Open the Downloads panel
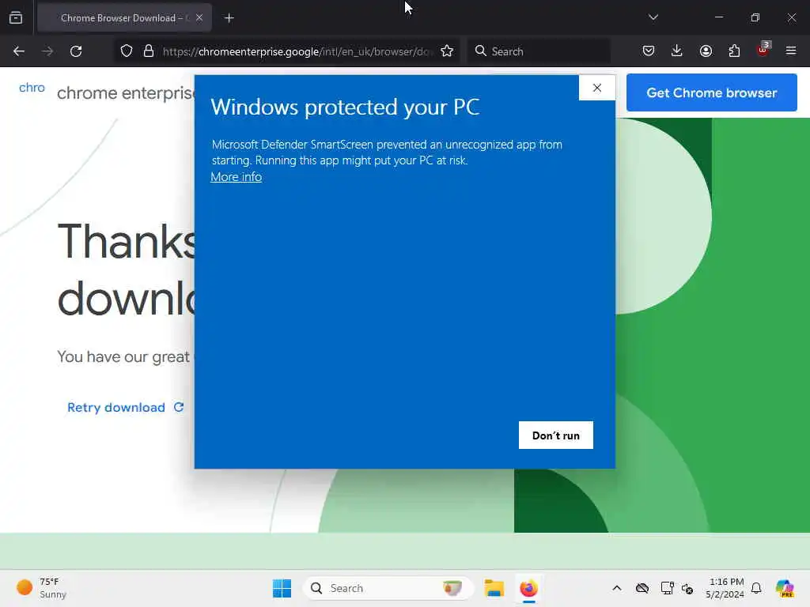 (677, 51)
